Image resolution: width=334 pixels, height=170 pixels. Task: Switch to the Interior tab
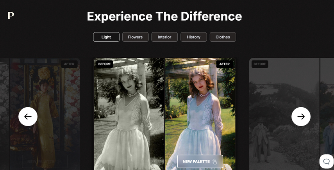coord(164,37)
